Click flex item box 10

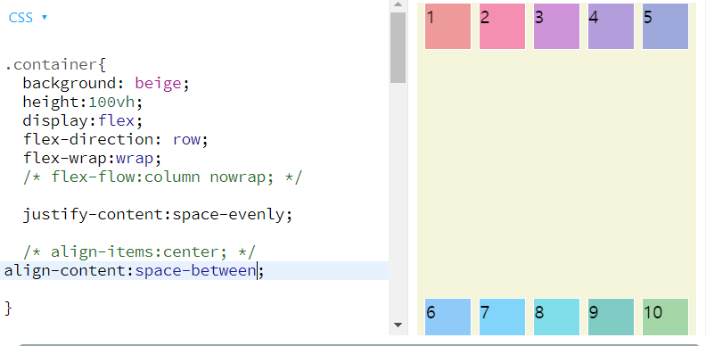pos(666,317)
